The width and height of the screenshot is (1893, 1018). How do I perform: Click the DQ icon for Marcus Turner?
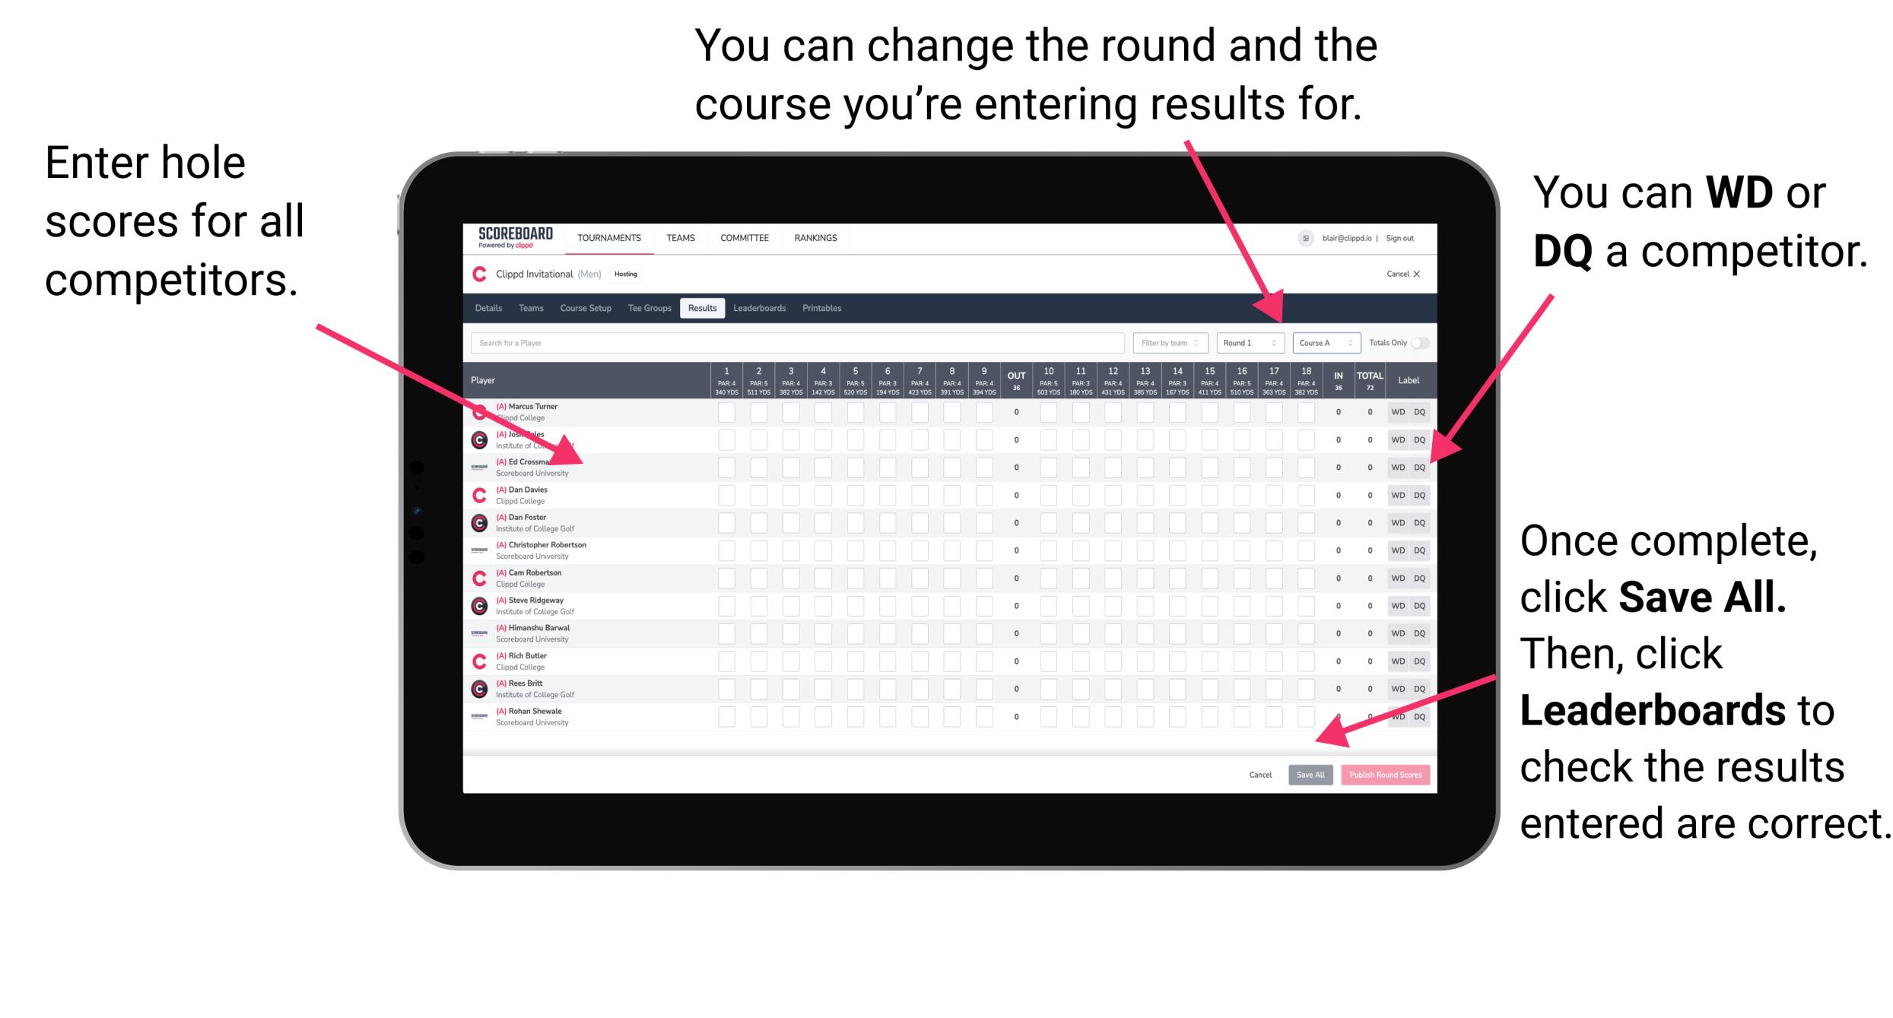click(x=1418, y=413)
